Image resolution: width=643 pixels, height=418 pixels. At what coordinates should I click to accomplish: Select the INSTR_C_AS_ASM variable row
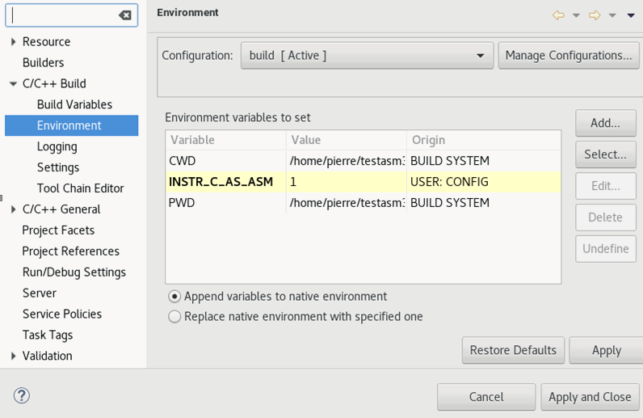tap(221, 182)
